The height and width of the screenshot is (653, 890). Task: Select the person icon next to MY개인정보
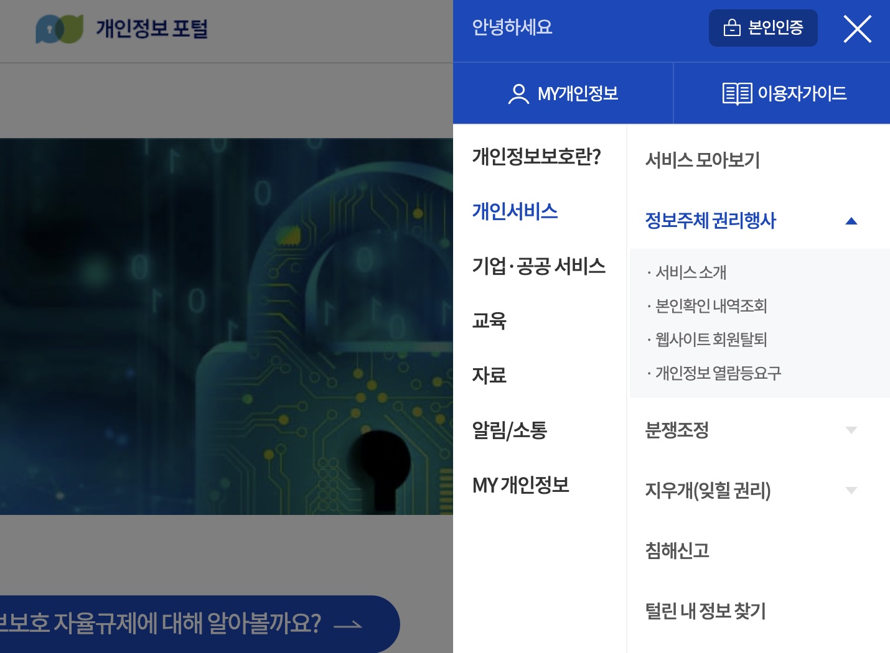[517, 93]
